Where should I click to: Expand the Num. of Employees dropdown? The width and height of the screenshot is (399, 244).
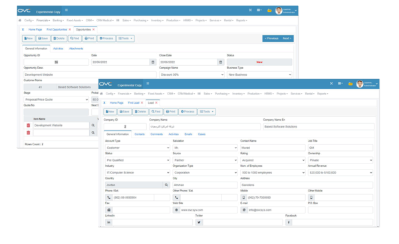[273, 172]
